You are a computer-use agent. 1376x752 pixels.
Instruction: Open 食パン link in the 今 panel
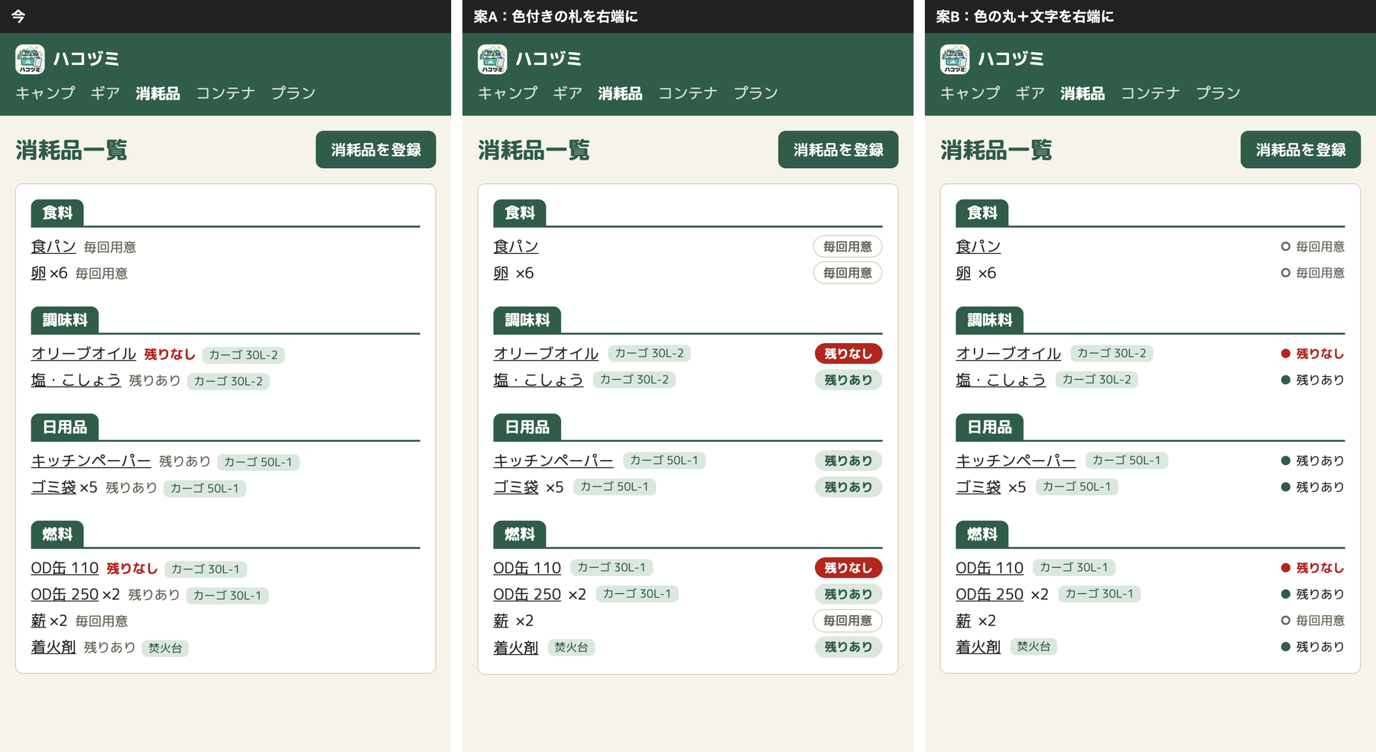54,247
